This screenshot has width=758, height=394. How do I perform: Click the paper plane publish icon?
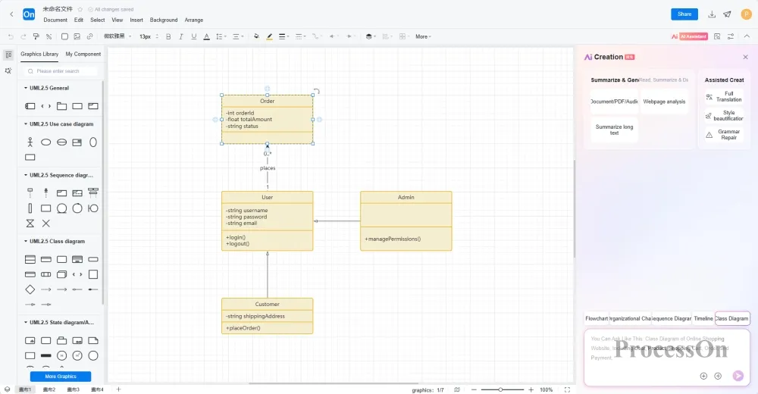tap(727, 14)
